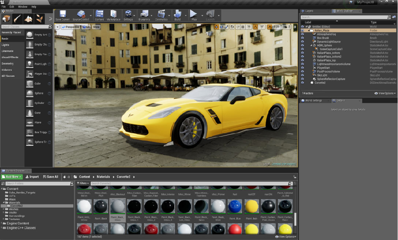Hide the SkyLight actor via its eye icon
The height and width of the screenshot is (240, 398).
[x=302, y=75]
